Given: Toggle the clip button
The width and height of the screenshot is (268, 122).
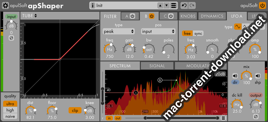Looking at the screenshot, I should click(75, 111).
